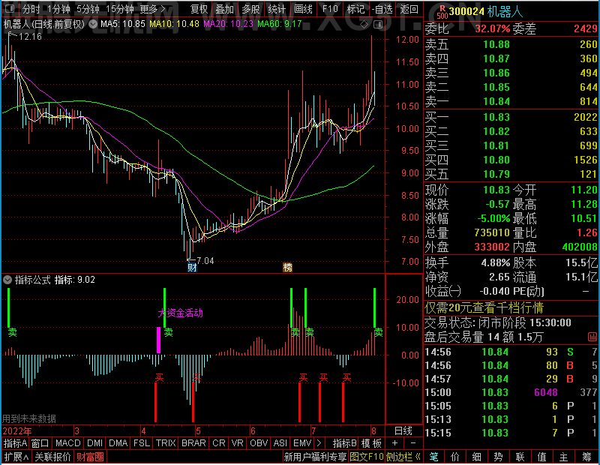Image resolution: width=600 pixels, height=465 pixels.
Task: Select the 筹 chips tab
Action: pyautogui.click(x=587, y=456)
